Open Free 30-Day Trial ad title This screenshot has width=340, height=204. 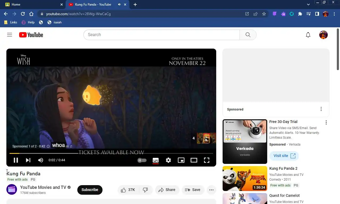coord(283,122)
